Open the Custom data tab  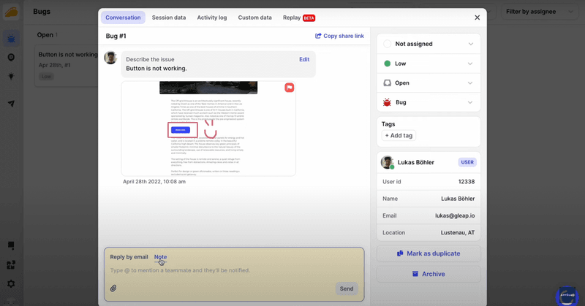[254, 18]
